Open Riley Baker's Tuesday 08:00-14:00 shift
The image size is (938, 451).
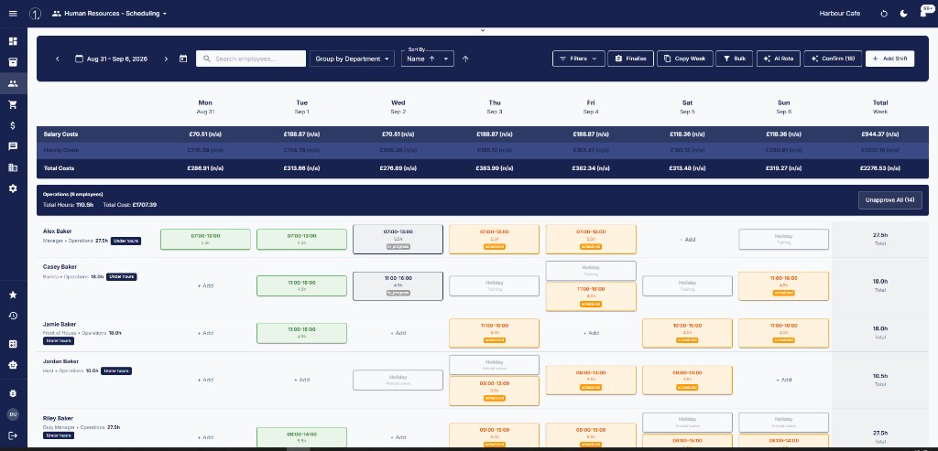coord(301,437)
